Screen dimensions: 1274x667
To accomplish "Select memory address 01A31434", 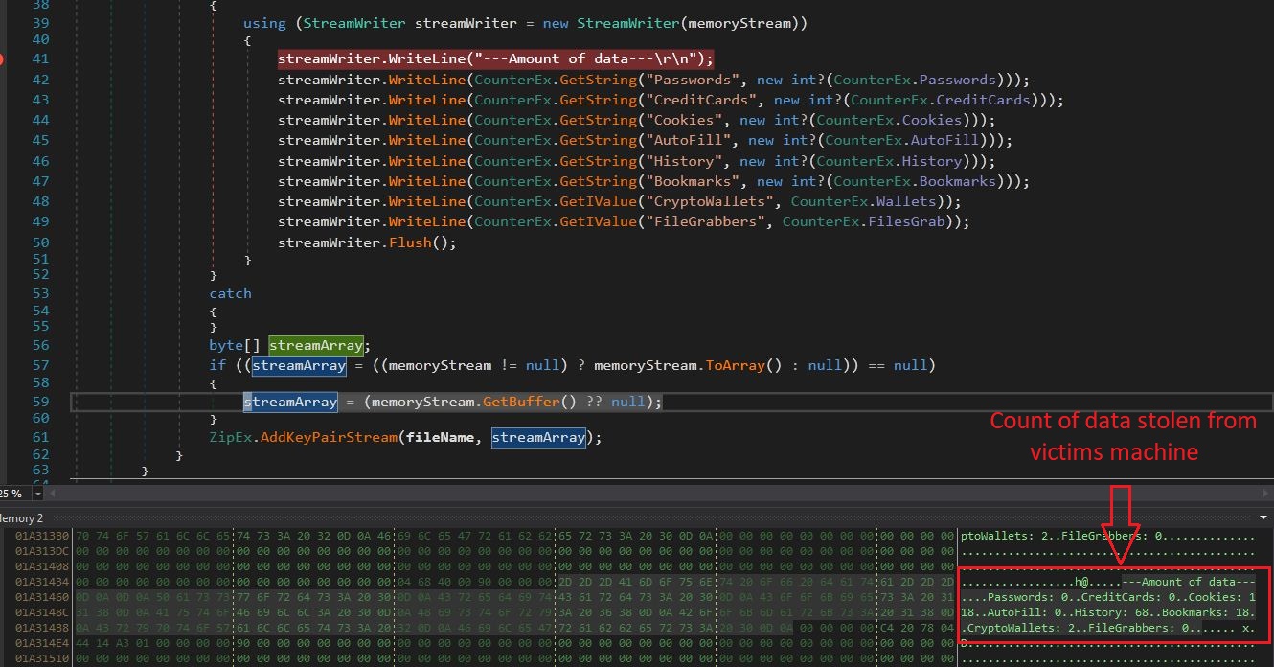I will pyautogui.click(x=42, y=582).
